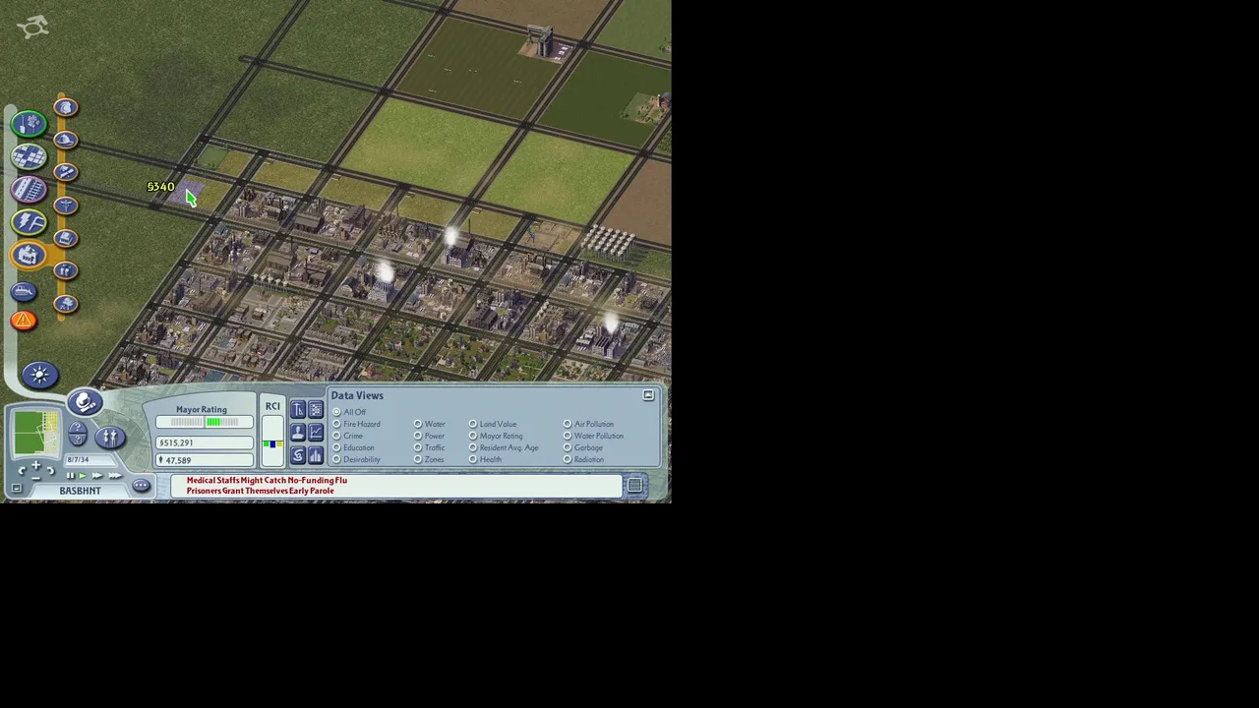Open the Graphs panel icon
Image resolution: width=1259 pixels, height=708 pixels.
coord(316,432)
